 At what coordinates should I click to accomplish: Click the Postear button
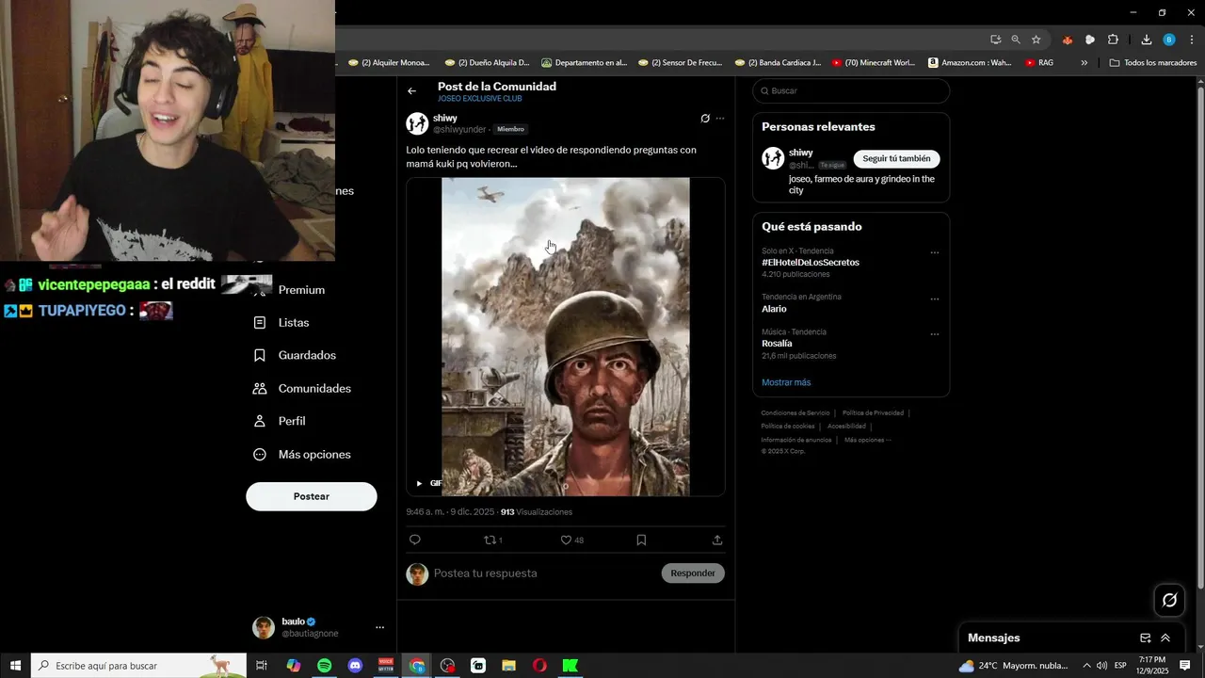point(312,496)
